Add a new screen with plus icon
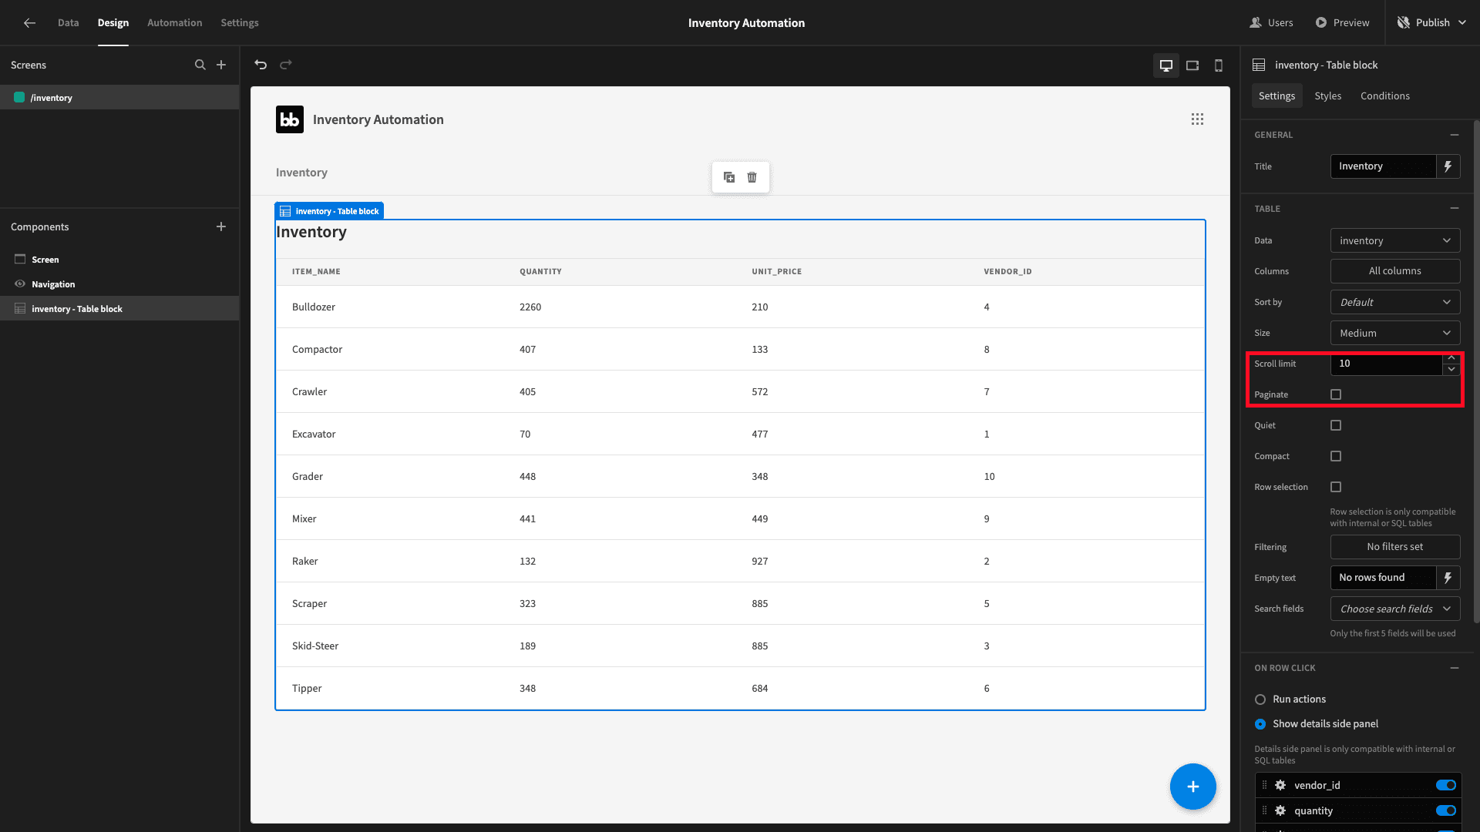Image resolution: width=1480 pixels, height=832 pixels. coord(221,65)
